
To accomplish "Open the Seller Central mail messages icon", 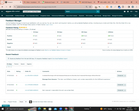I will click(x=125, y=11).
